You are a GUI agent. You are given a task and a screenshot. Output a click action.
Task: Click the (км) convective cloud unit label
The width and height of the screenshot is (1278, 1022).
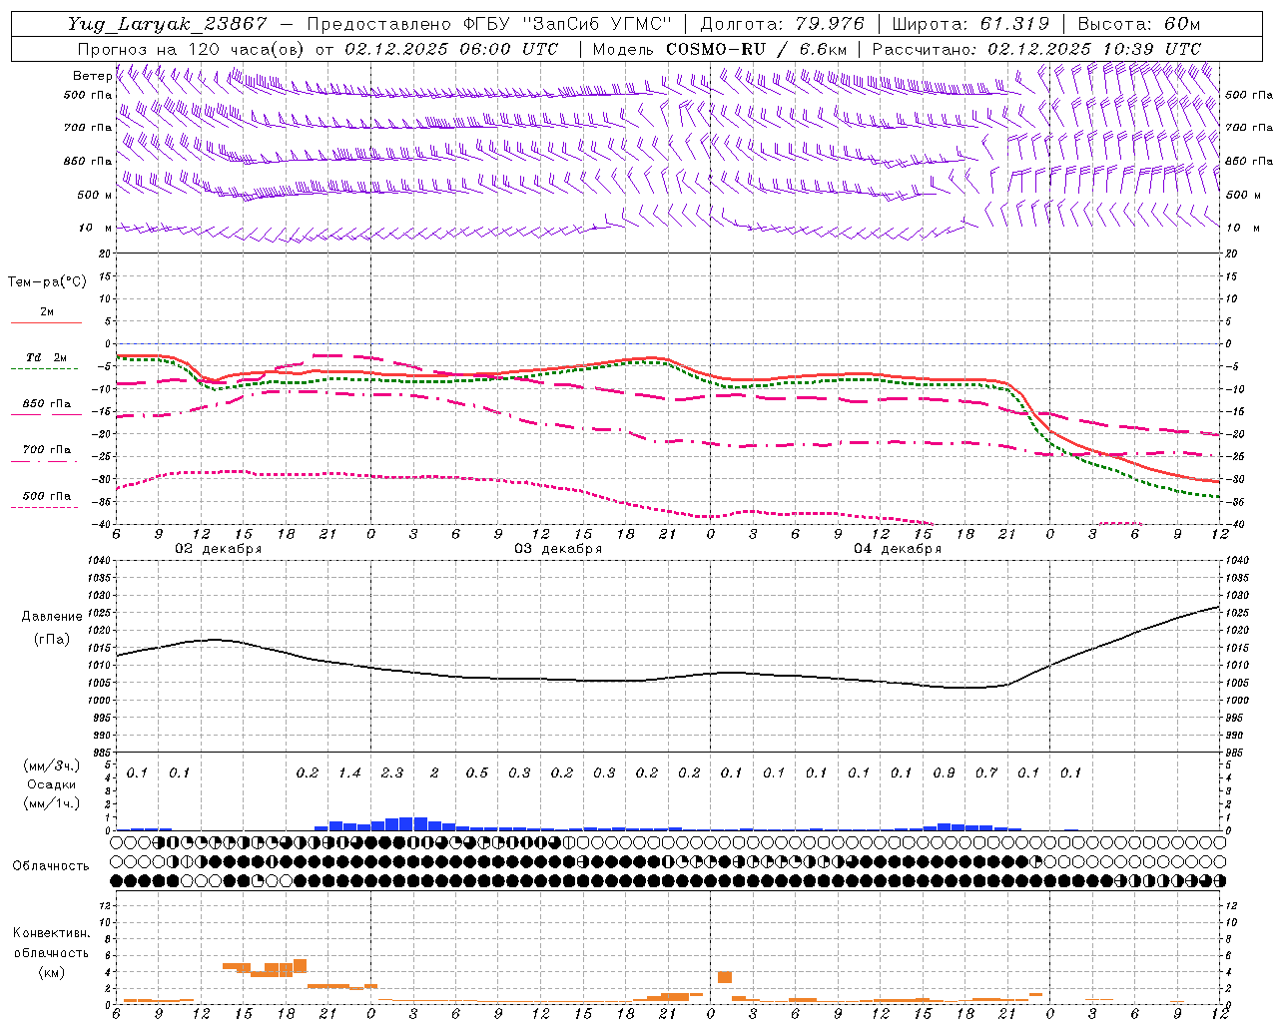pos(51,972)
